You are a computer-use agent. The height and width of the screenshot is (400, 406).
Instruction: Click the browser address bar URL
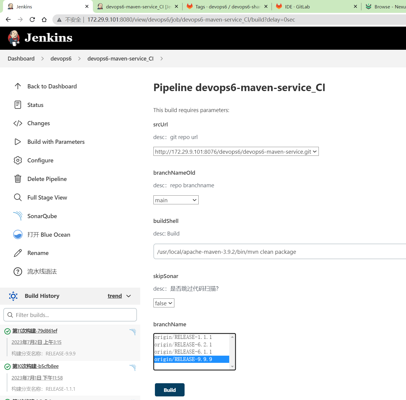pyautogui.click(x=191, y=20)
